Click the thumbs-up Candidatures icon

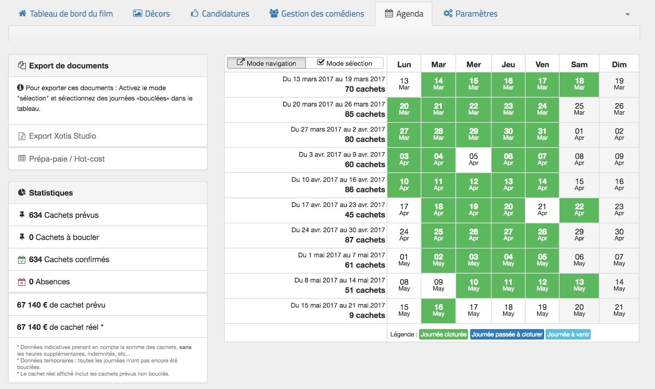(194, 14)
